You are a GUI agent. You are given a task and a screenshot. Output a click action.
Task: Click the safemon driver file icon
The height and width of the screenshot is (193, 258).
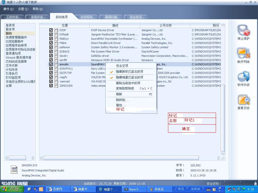click(x=56, y=47)
